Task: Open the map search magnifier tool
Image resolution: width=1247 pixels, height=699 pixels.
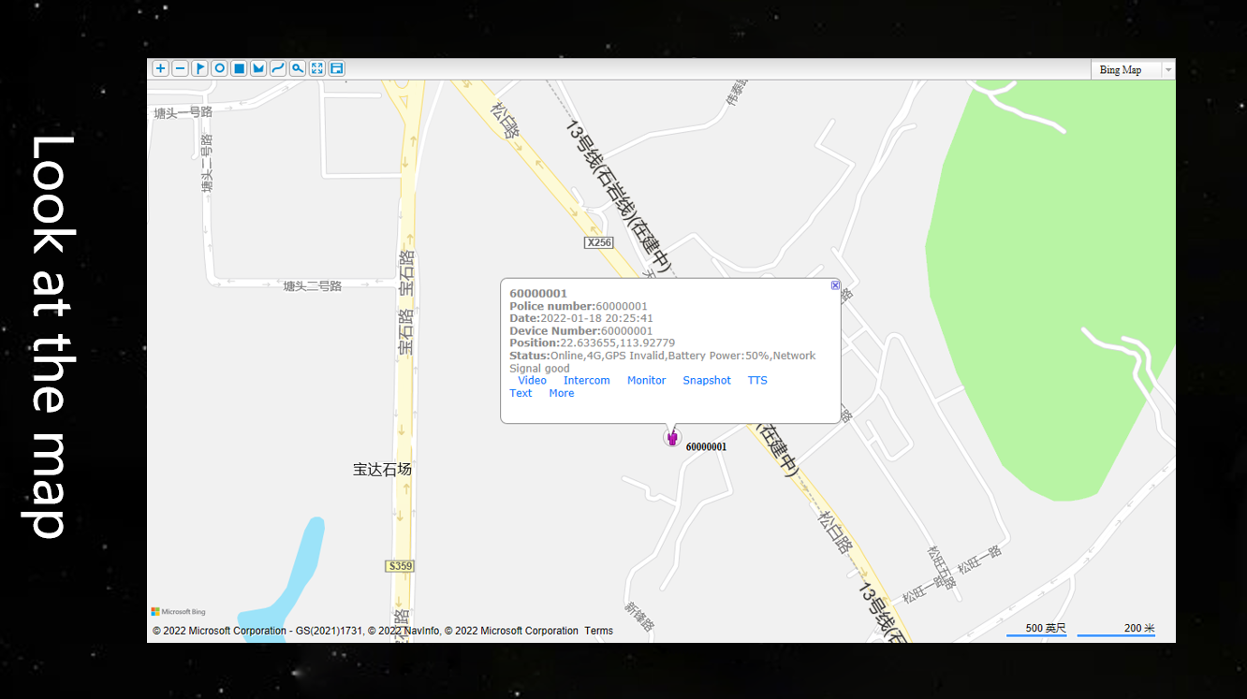Action: click(x=298, y=68)
